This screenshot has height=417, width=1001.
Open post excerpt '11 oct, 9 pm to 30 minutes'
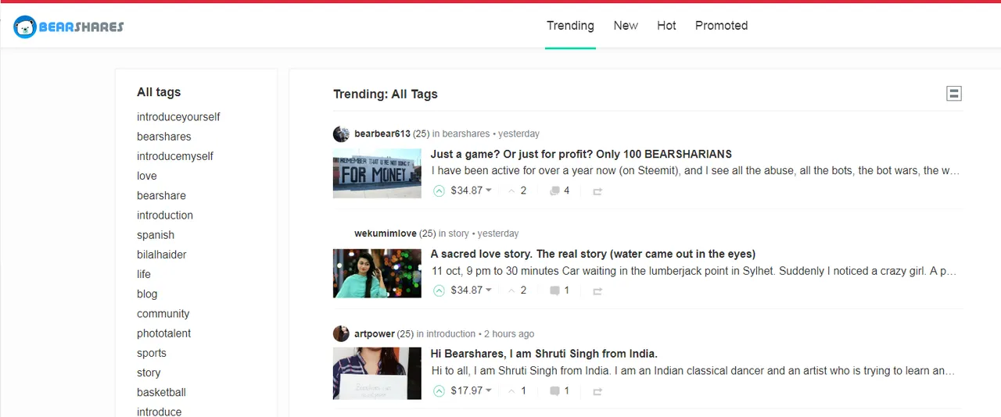pyautogui.click(x=694, y=271)
